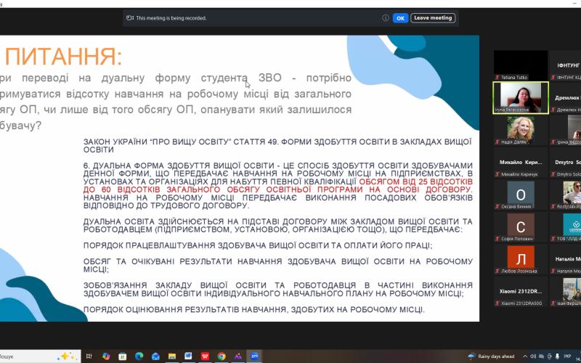
Task: Open File Explorer from the taskbar
Action: (172, 356)
